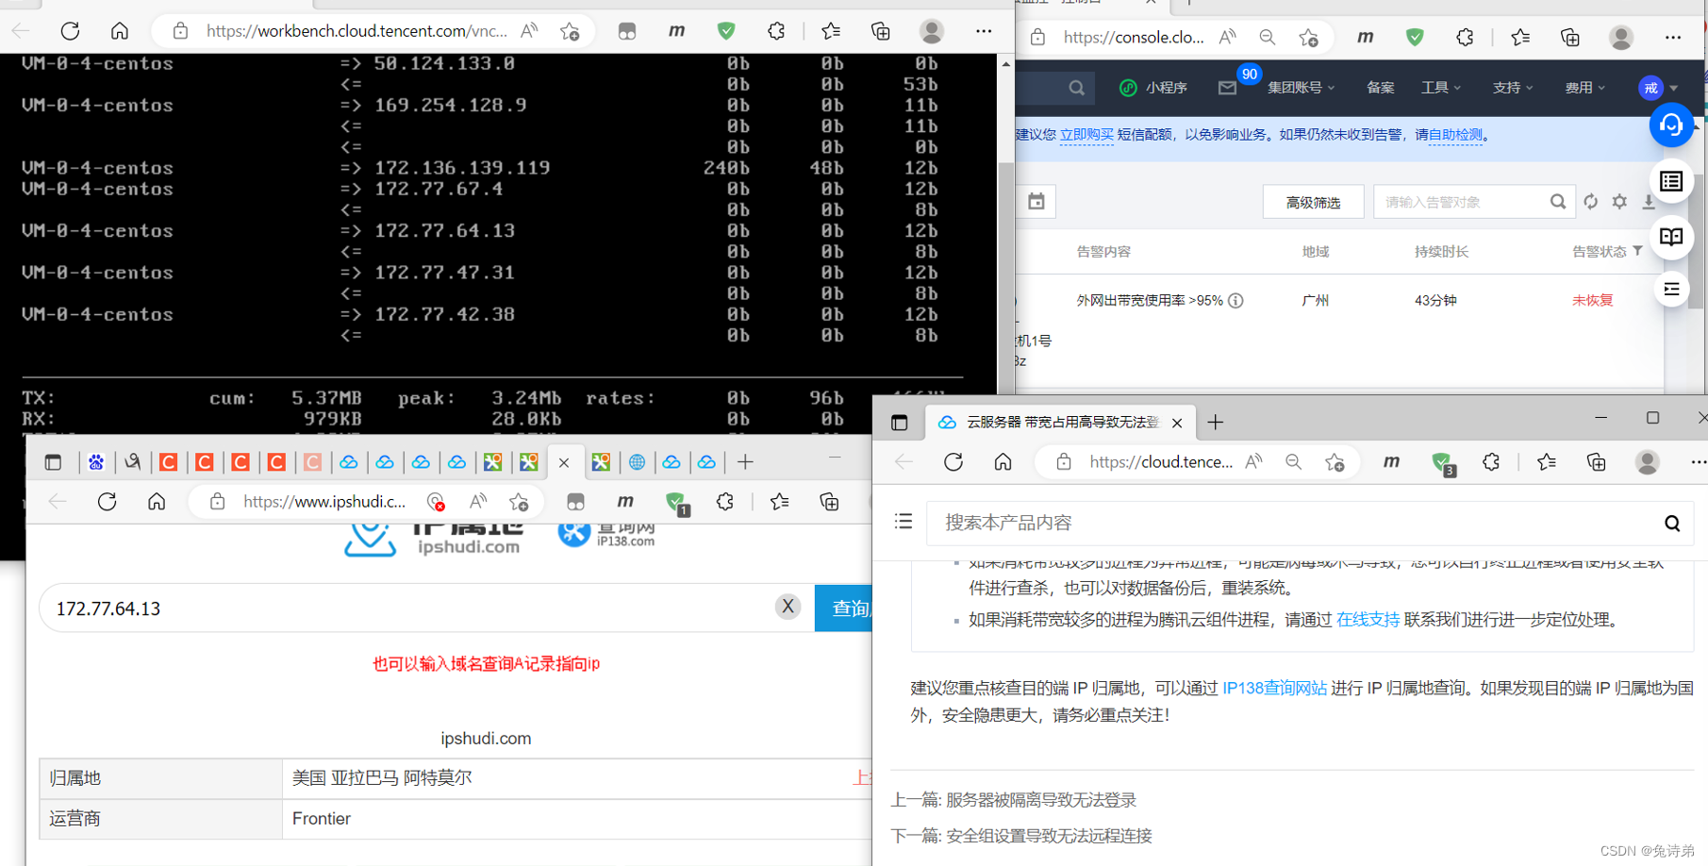Select the 云服务器 带宽占用高 docs tab
The image size is (1708, 866).
tap(1060, 423)
